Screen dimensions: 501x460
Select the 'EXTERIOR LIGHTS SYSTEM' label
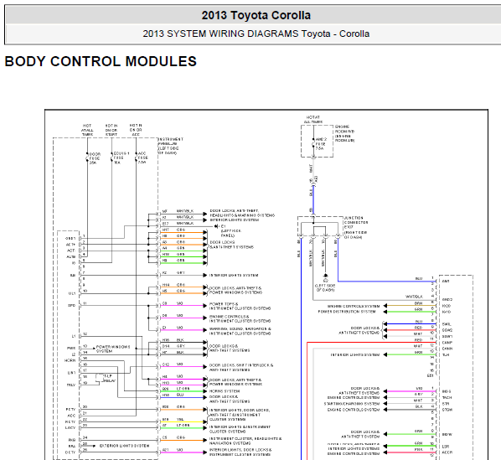124,446
